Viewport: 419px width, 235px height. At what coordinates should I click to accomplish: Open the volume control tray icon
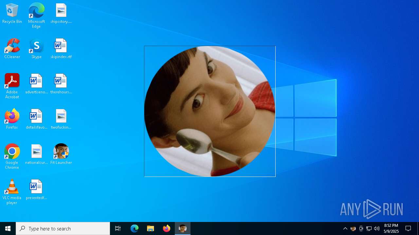(377, 228)
